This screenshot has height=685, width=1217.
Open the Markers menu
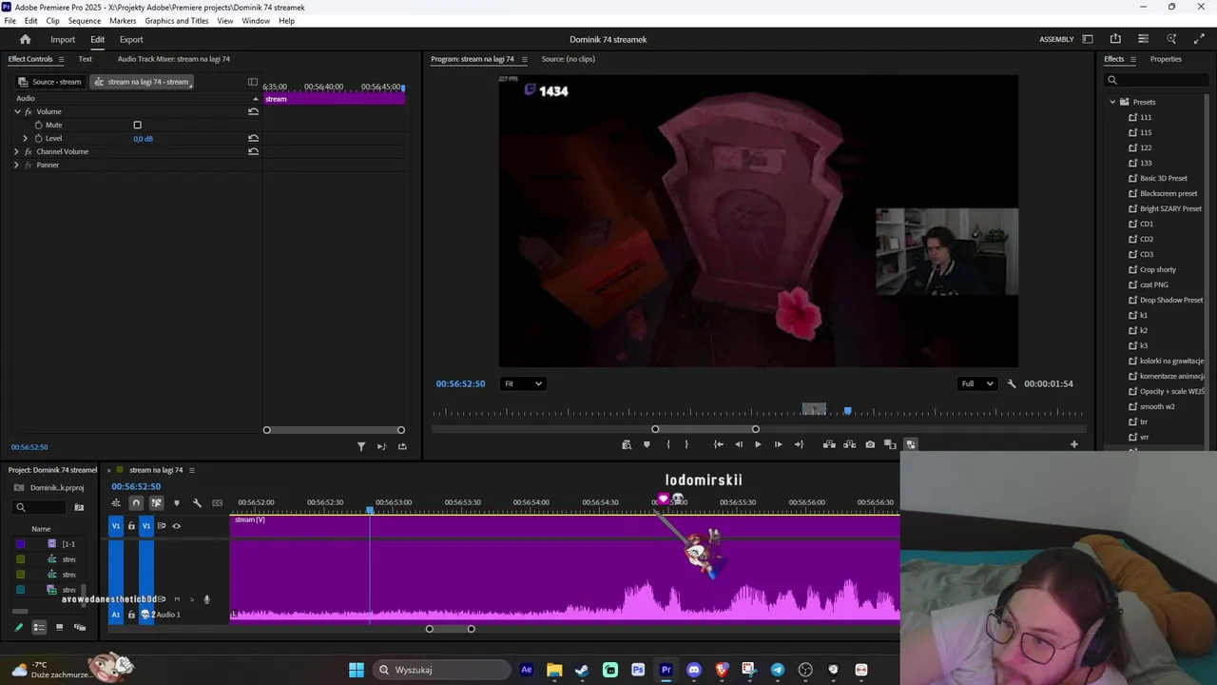[x=123, y=21]
